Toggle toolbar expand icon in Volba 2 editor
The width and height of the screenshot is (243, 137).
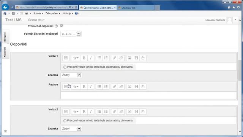[x=66, y=112]
